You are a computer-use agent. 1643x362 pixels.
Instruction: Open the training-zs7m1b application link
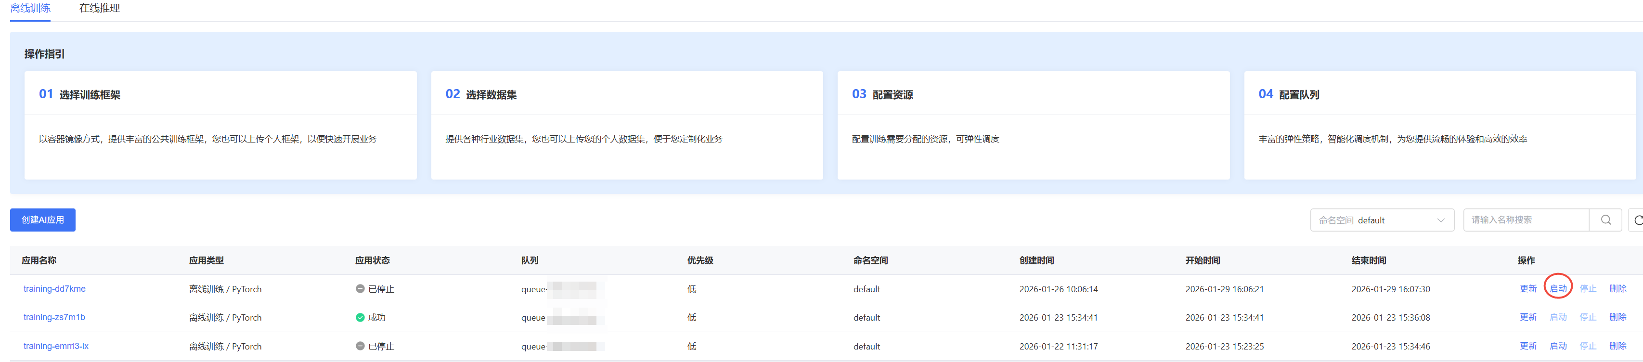coord(54,317)
